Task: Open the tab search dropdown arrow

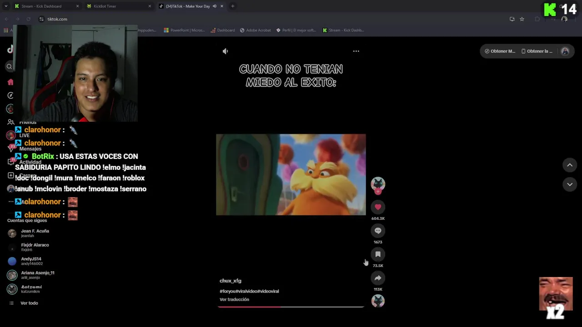Action: click(x=5, y=6)
